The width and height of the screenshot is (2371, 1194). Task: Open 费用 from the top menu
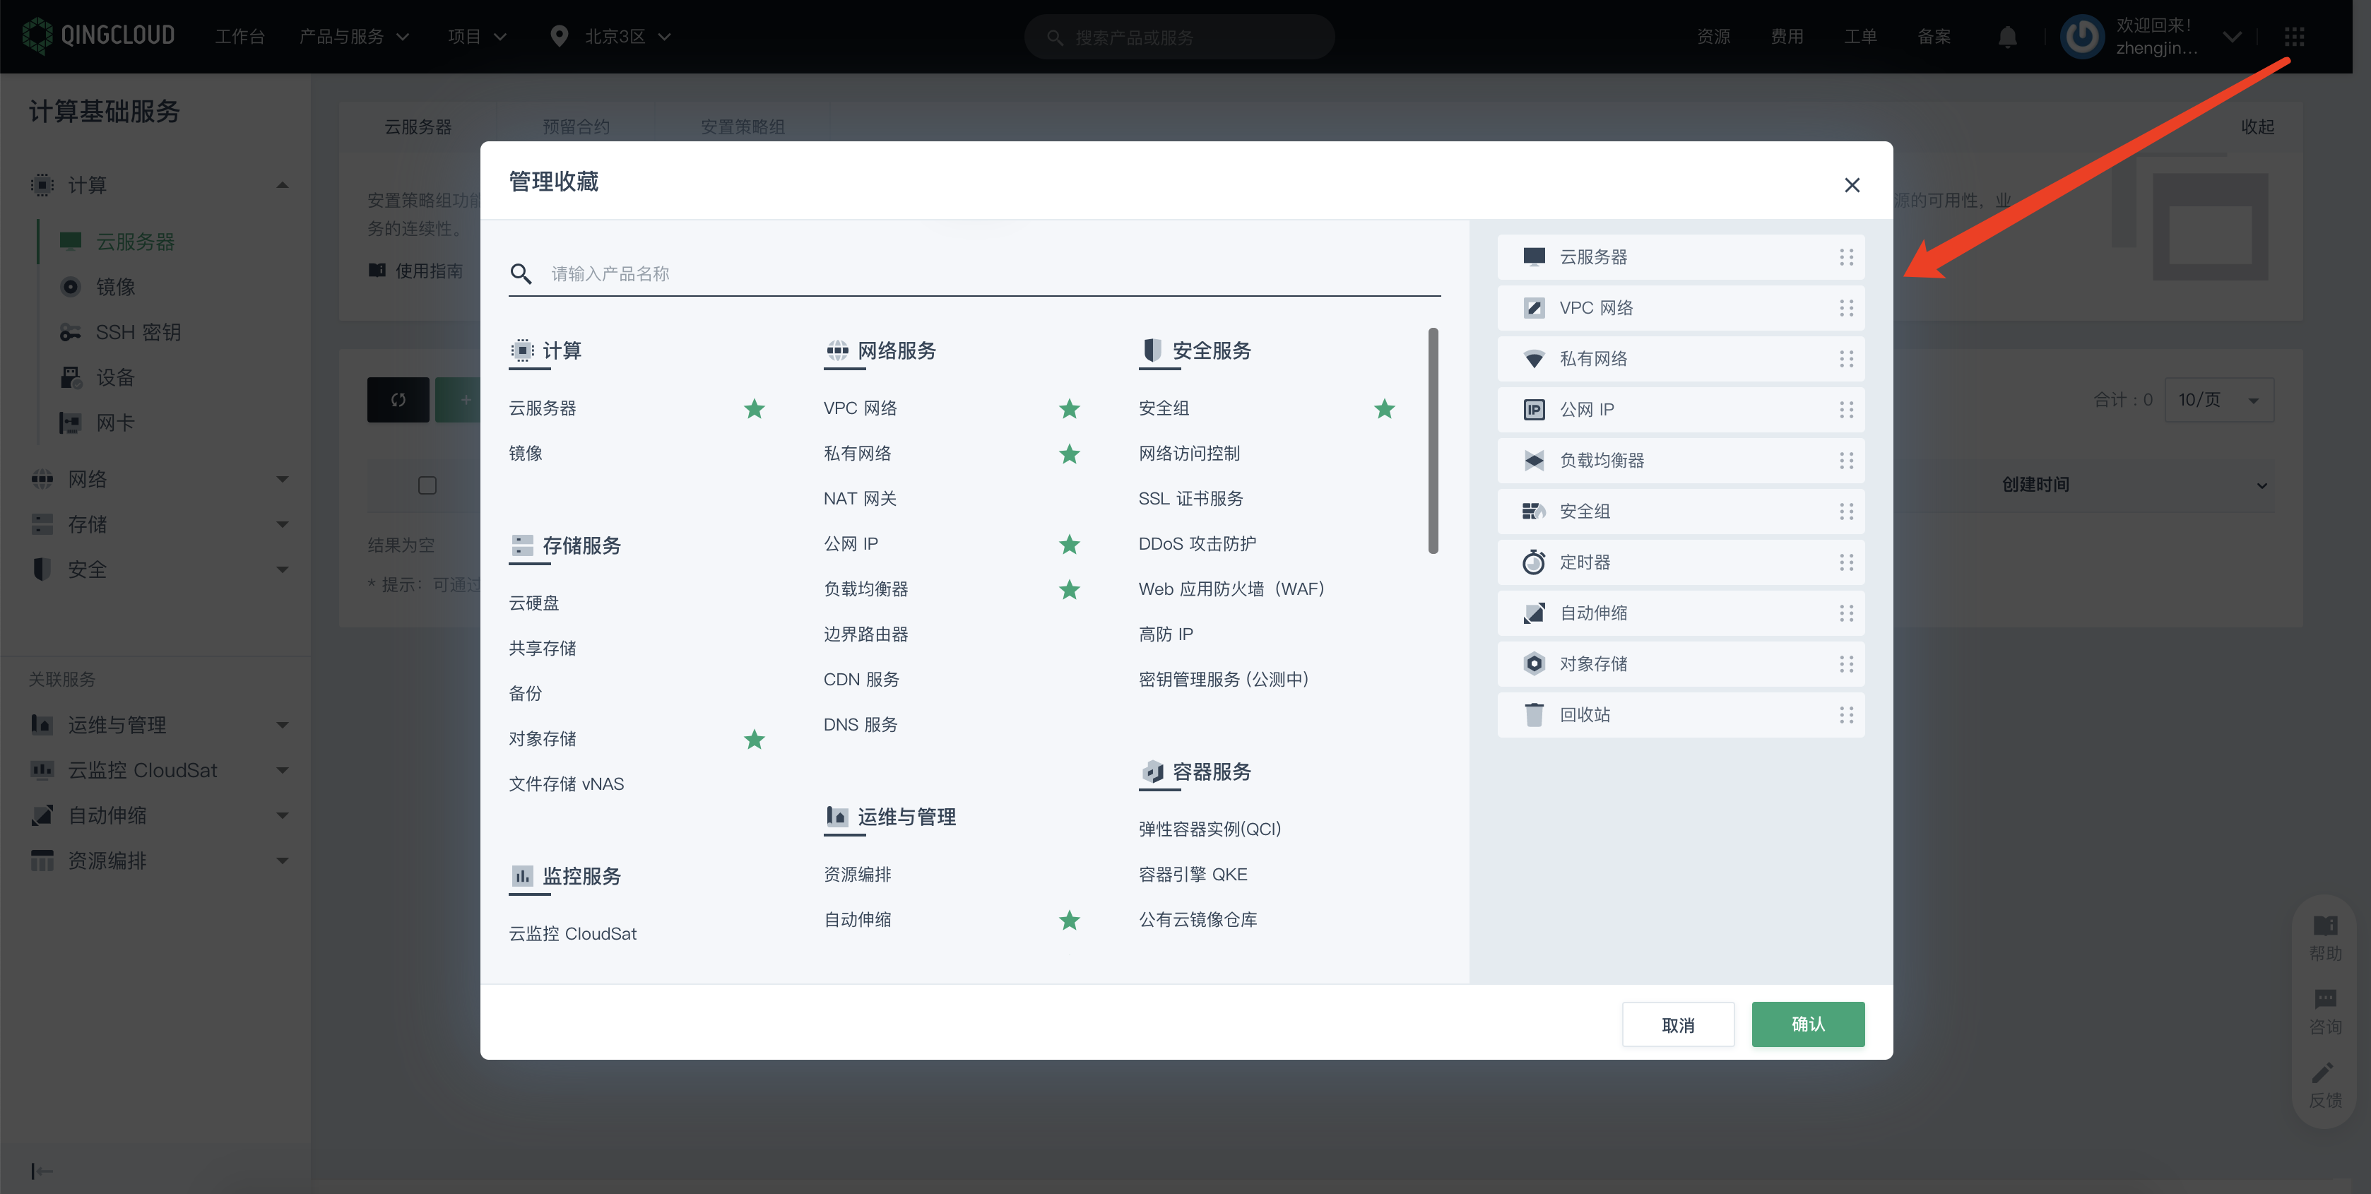(1787, 37)
